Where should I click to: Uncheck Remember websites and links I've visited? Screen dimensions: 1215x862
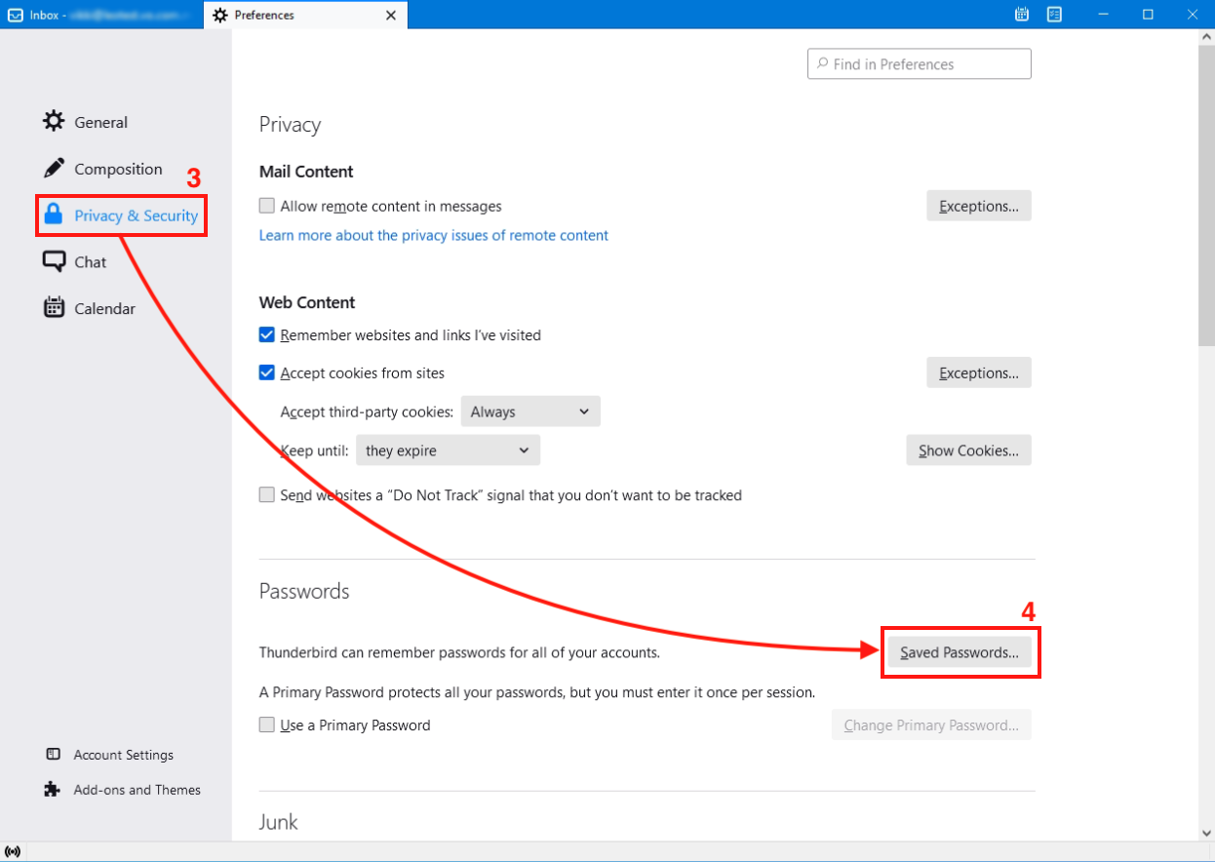coord(267,335)
